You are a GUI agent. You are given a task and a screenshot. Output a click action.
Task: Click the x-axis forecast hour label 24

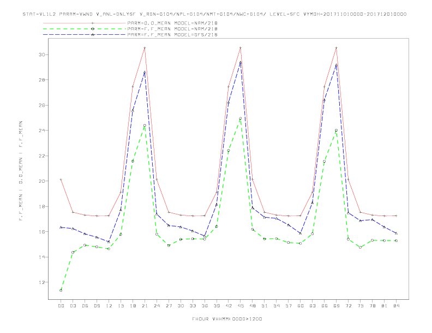coord(157,306)
